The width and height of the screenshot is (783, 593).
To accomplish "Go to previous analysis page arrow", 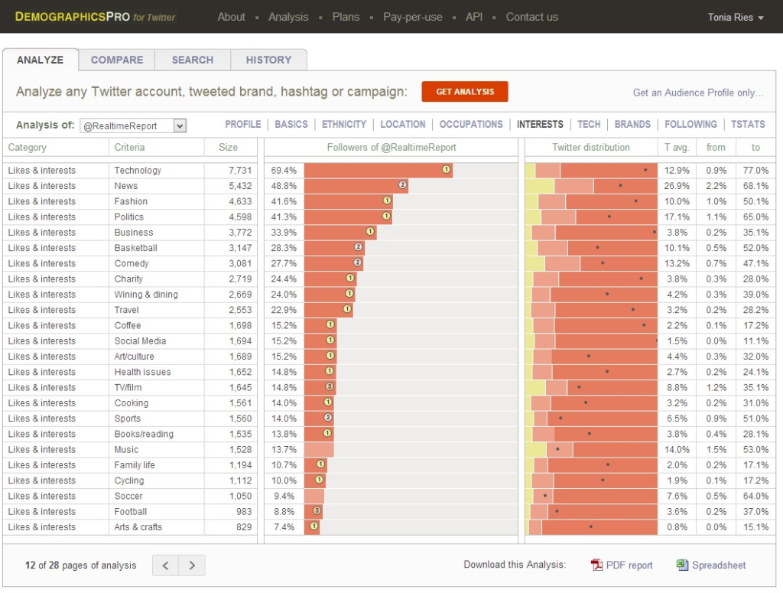I will tap(165, 565).
